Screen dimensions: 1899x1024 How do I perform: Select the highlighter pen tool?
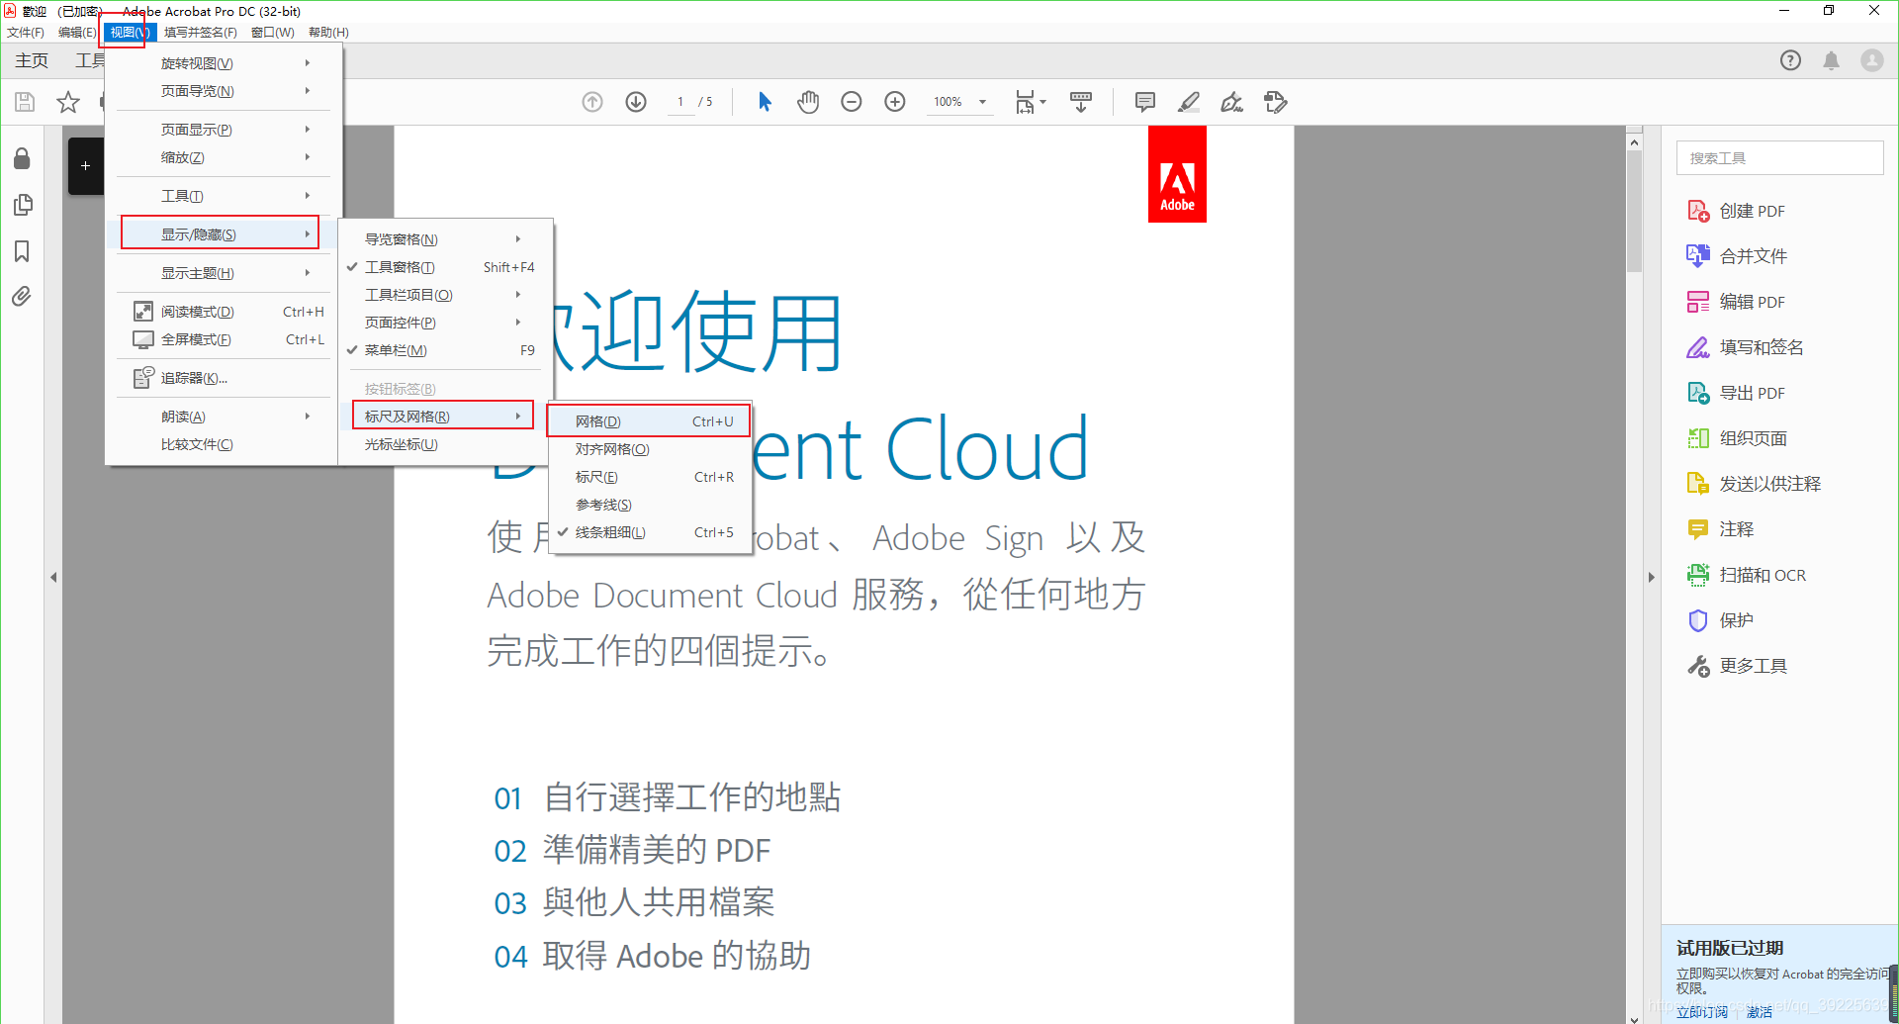[1189, 102]
